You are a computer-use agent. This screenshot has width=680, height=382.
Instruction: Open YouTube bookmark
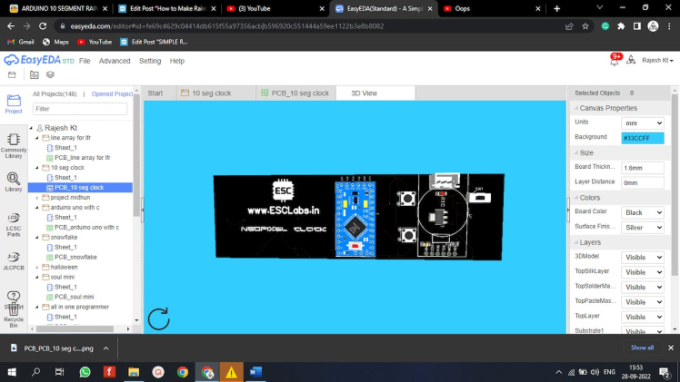coord(95,42)
